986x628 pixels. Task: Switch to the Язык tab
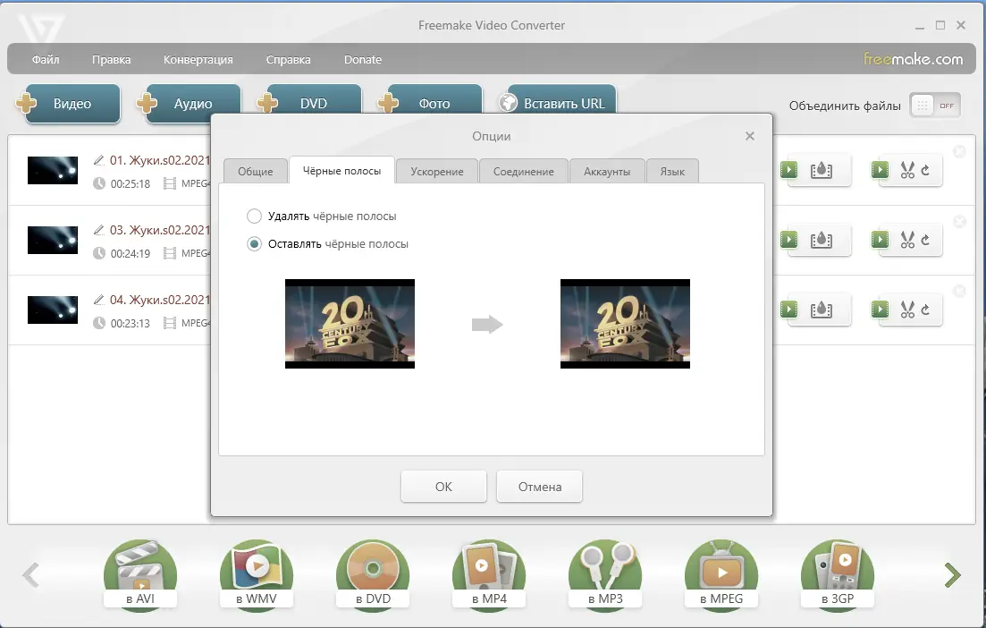point(672,171)
